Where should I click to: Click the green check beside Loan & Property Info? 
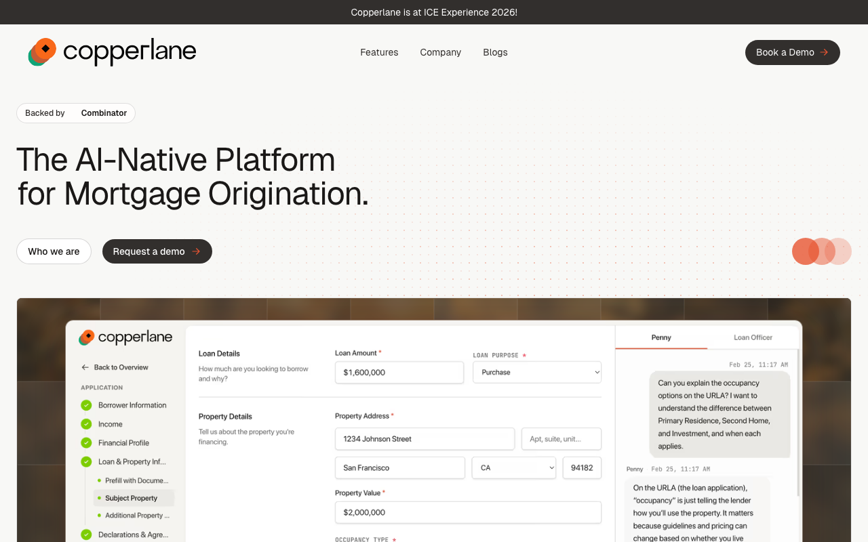click(x=86, y=461)
